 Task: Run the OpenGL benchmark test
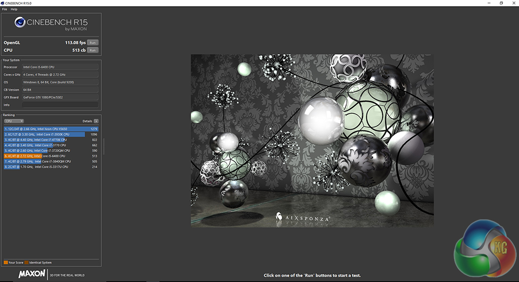[93, 42]
